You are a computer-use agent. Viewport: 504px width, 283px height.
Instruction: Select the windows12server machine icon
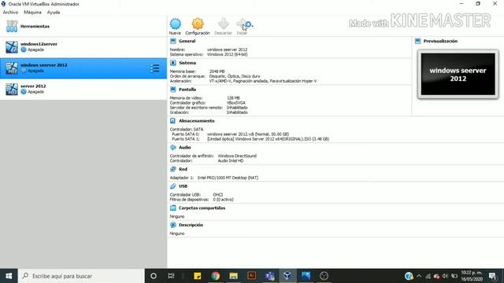point(12,47)
